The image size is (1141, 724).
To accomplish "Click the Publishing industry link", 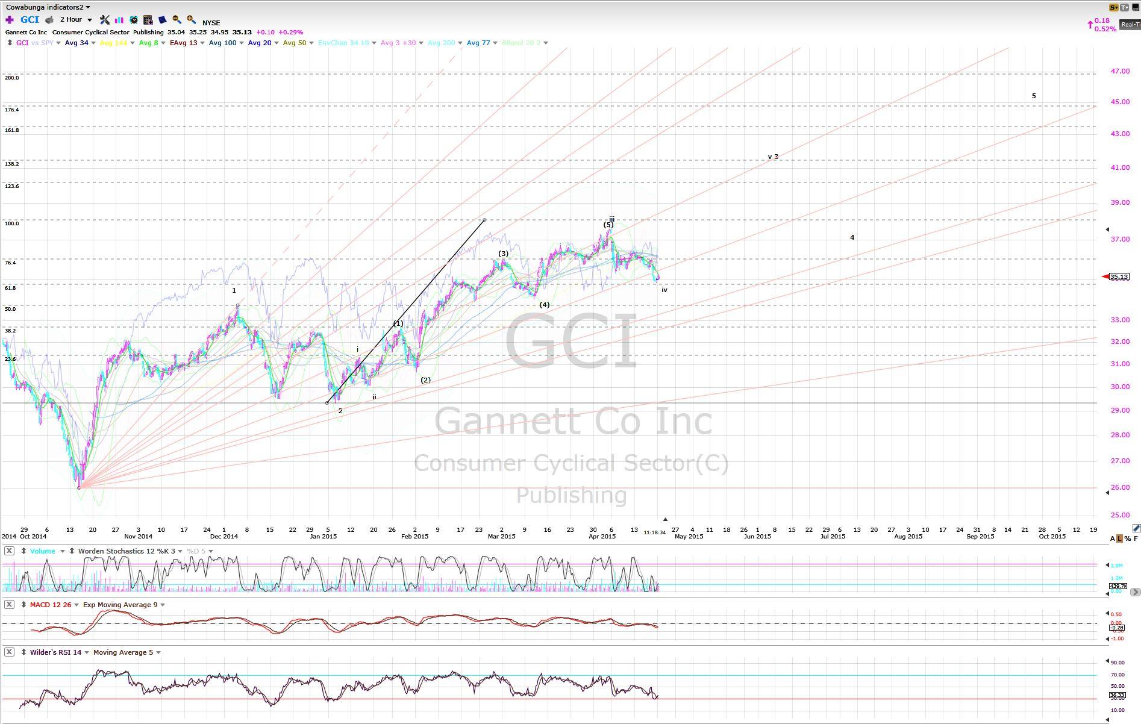I will pos(148,32).
